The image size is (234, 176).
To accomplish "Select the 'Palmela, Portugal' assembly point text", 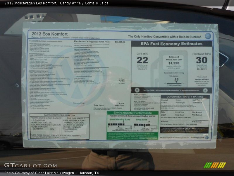I will (x=74, y=123).
